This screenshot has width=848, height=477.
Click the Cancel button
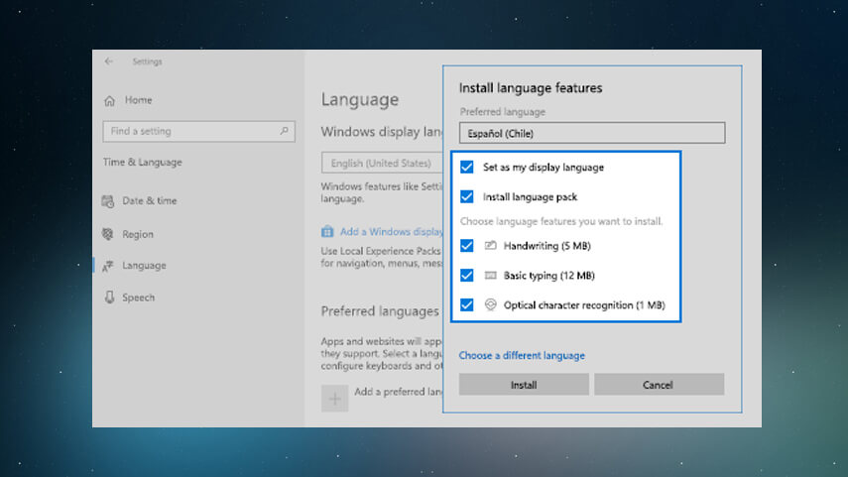tap(659, 385)
